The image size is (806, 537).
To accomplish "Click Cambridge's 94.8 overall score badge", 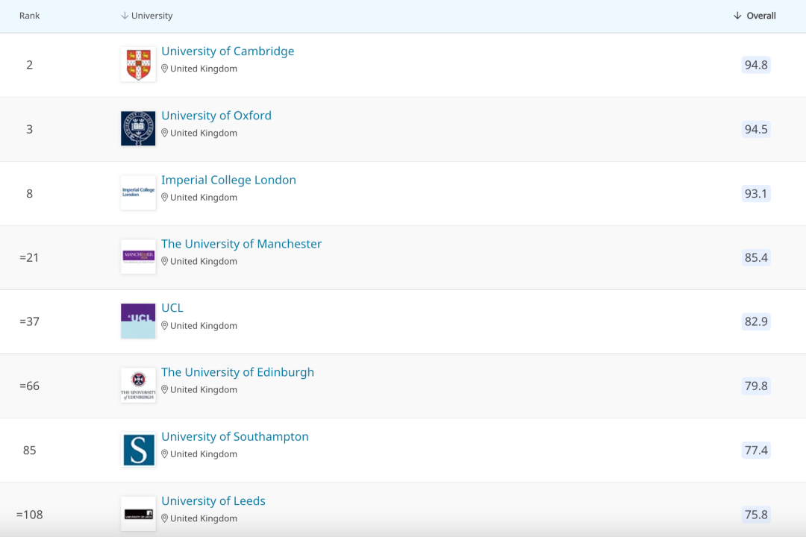I will [755, 65].
